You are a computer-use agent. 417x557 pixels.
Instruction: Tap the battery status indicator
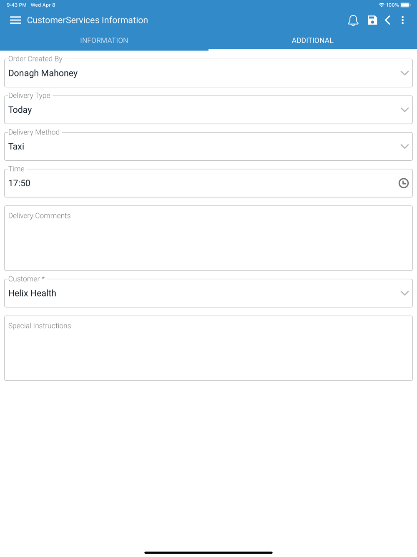[x=405, y=5]
